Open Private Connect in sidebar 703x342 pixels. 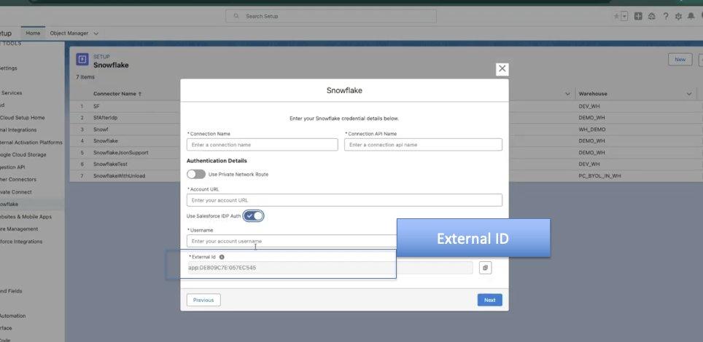pyautogui.click(x=16, y=192)
